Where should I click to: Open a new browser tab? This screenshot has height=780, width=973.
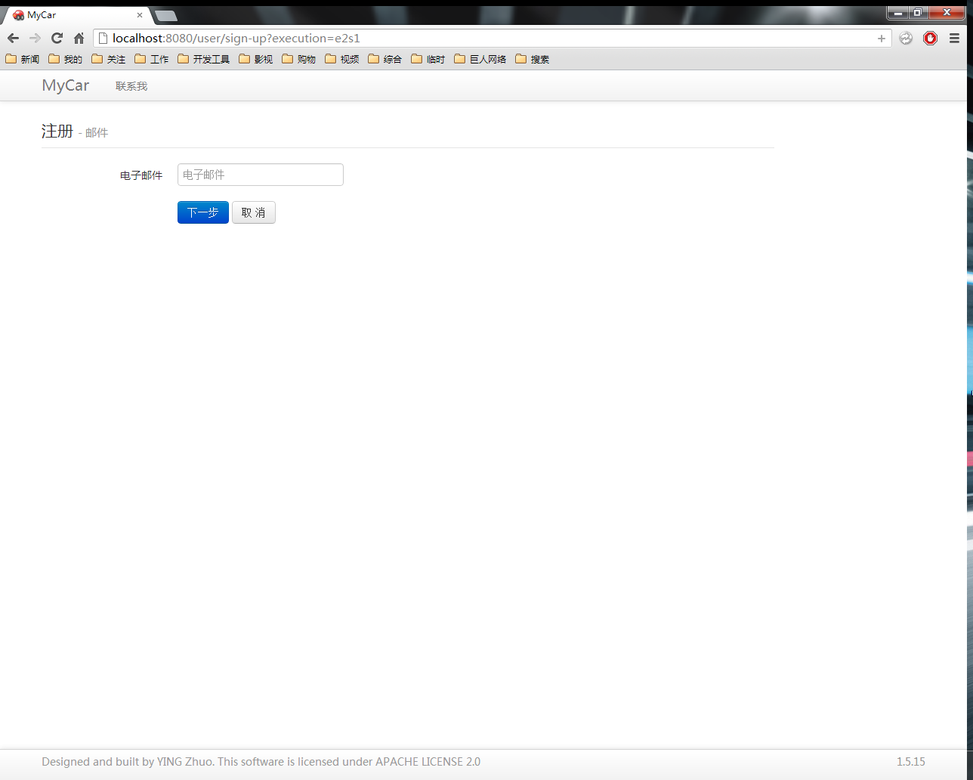click(165, 16)
